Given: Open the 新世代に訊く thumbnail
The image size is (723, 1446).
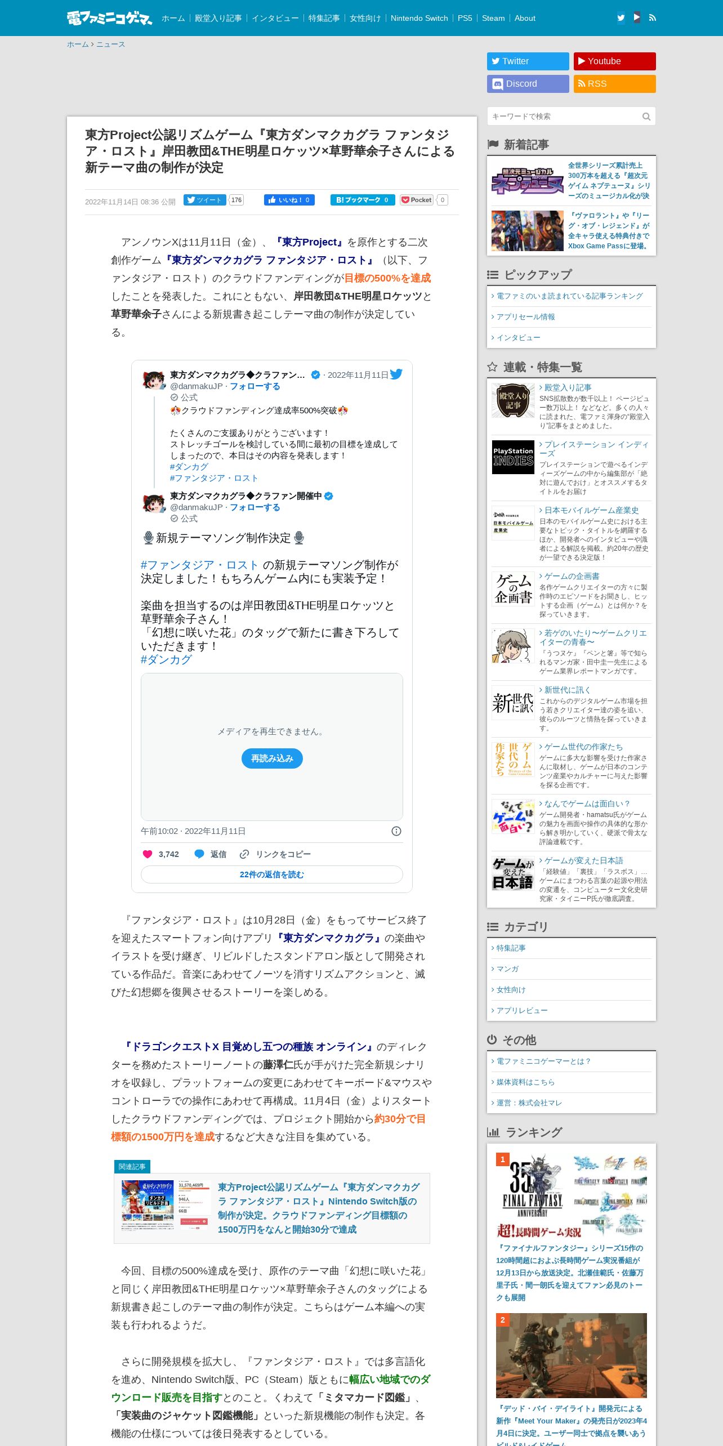Looking at the screenshot, I should (513, 703).
